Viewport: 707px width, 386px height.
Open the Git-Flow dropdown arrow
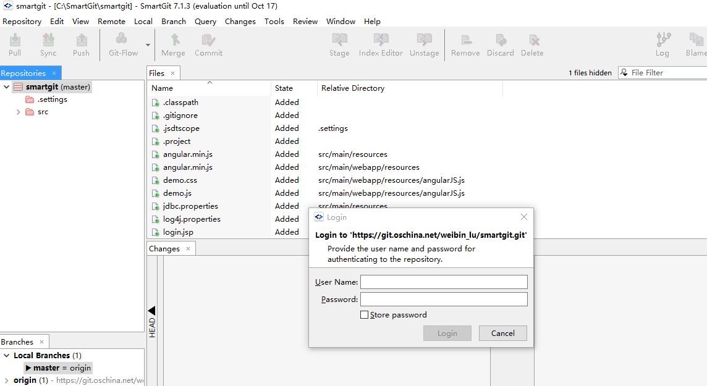148,45
